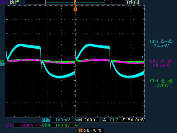
Task: Select the channel 2 ground reference marker
Action: point(2,64)
